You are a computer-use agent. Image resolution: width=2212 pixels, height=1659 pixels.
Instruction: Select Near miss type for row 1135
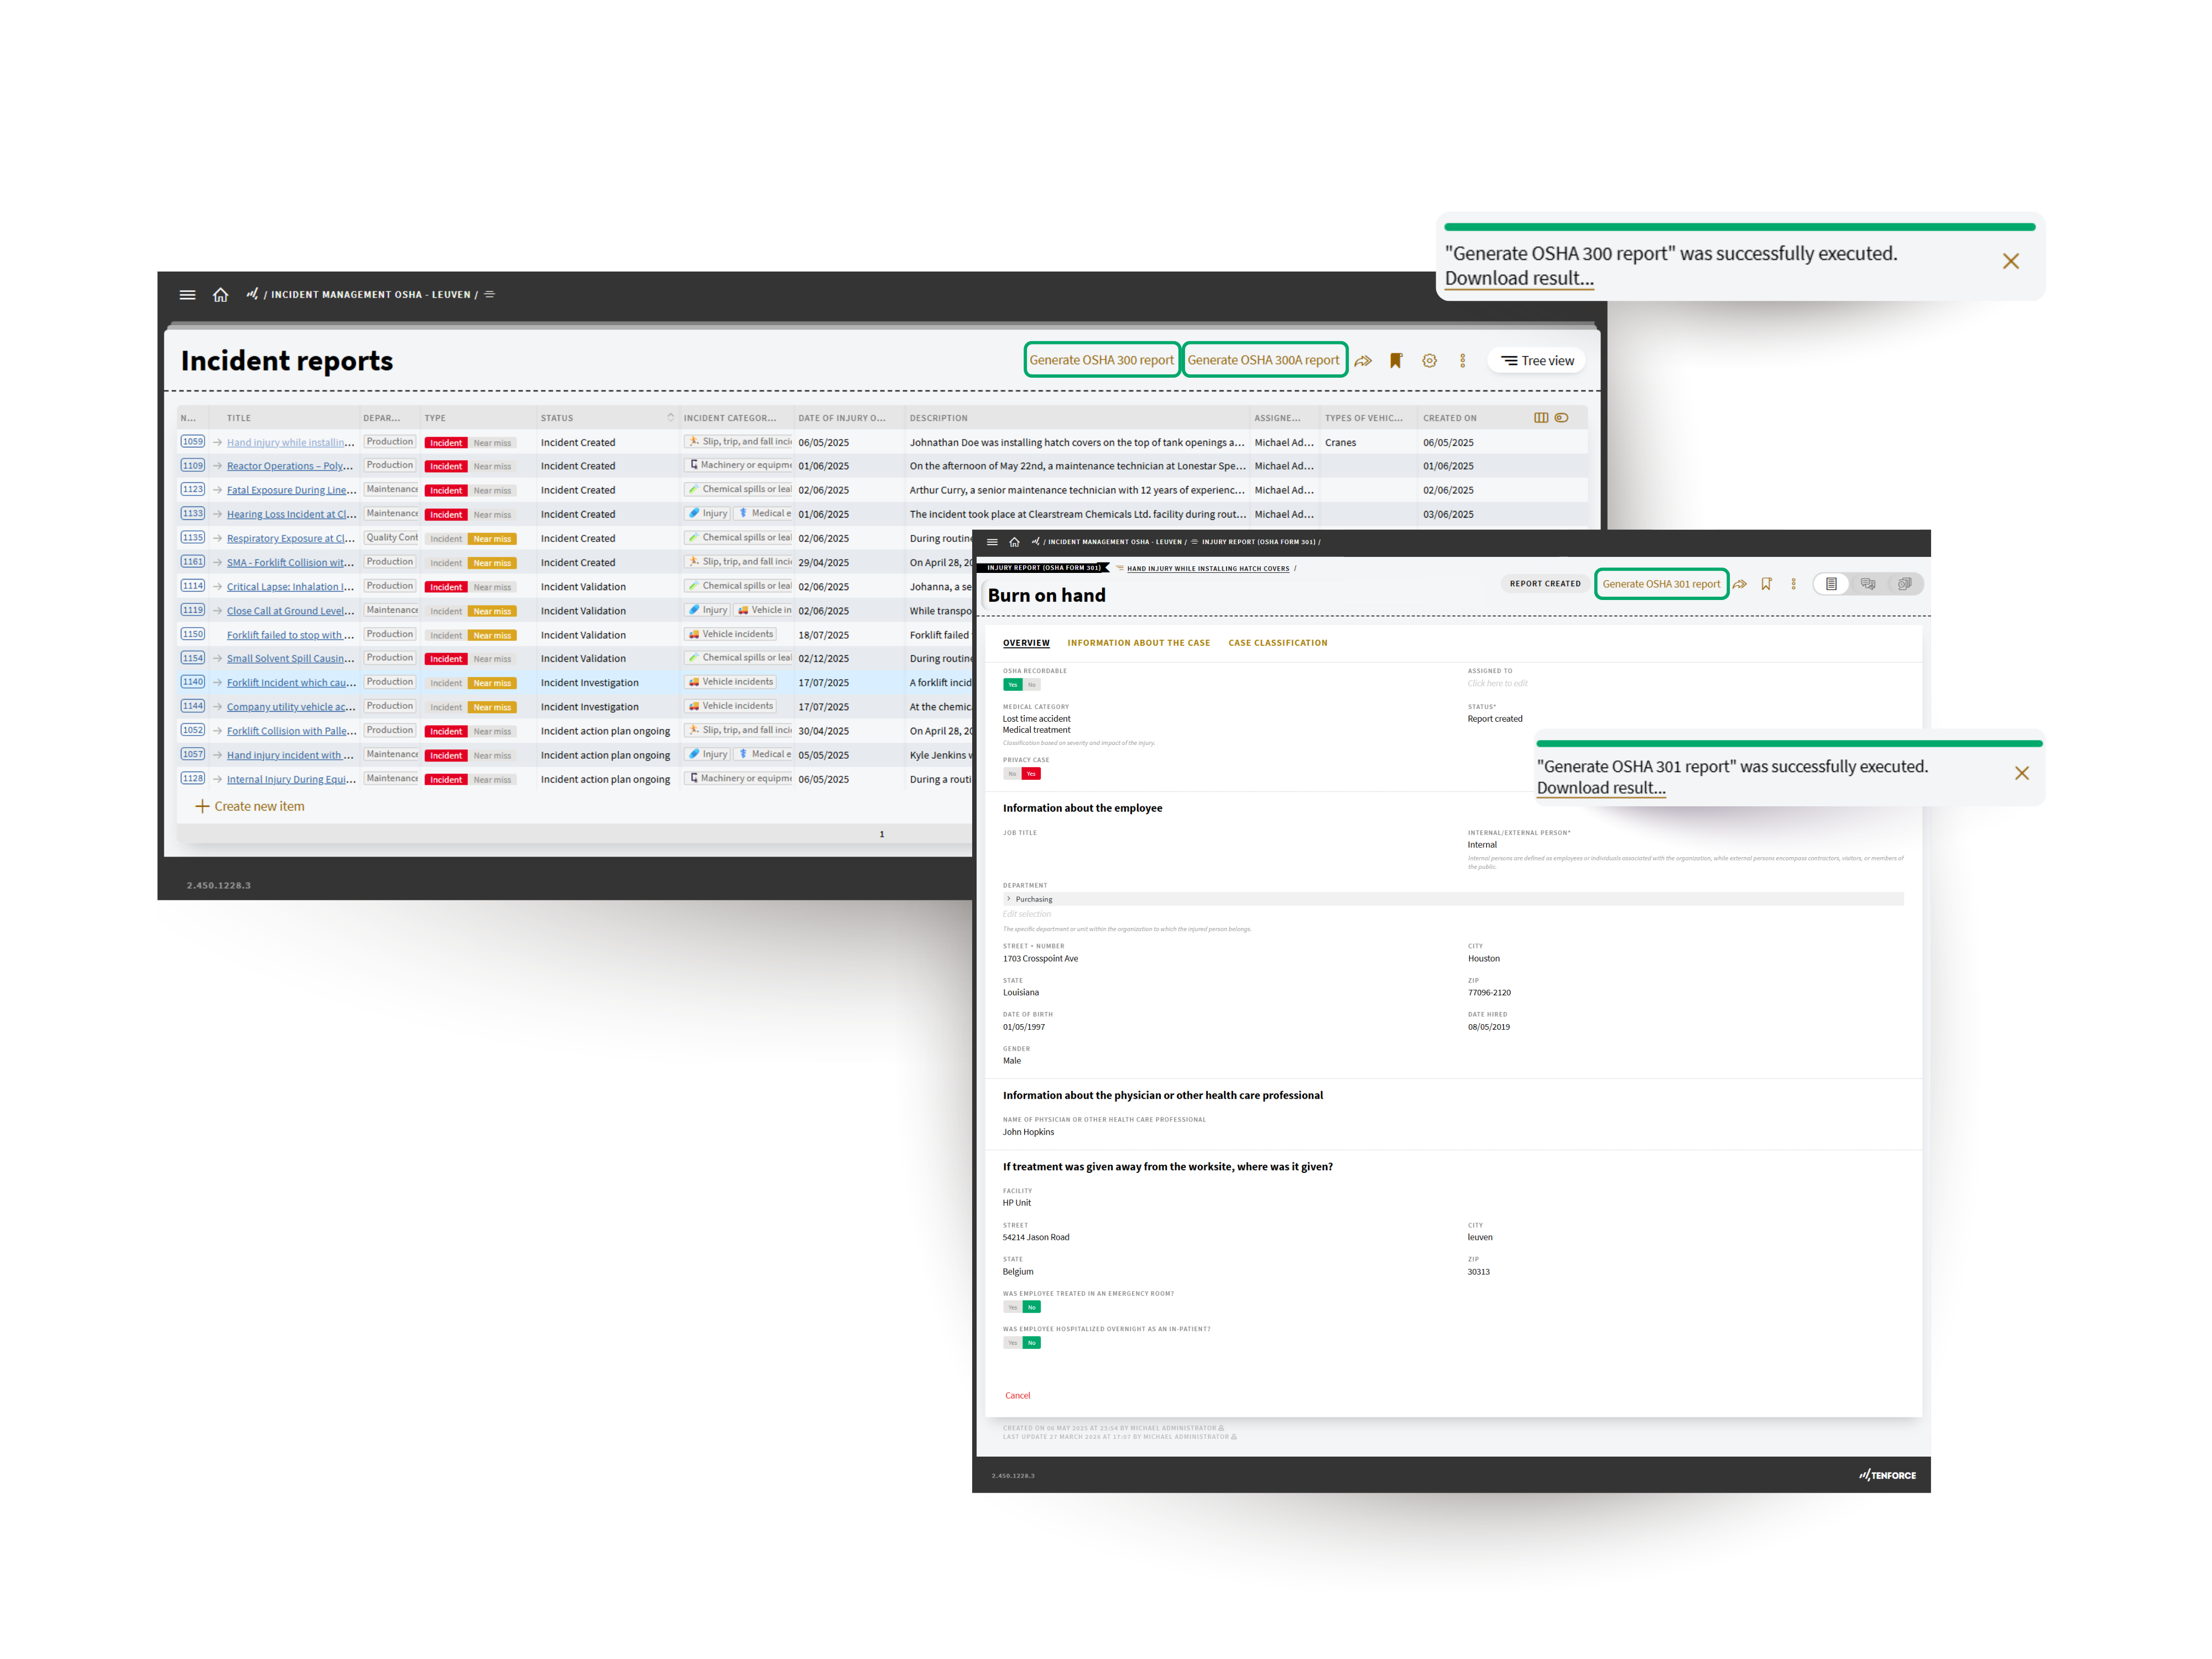click(492, 539)
